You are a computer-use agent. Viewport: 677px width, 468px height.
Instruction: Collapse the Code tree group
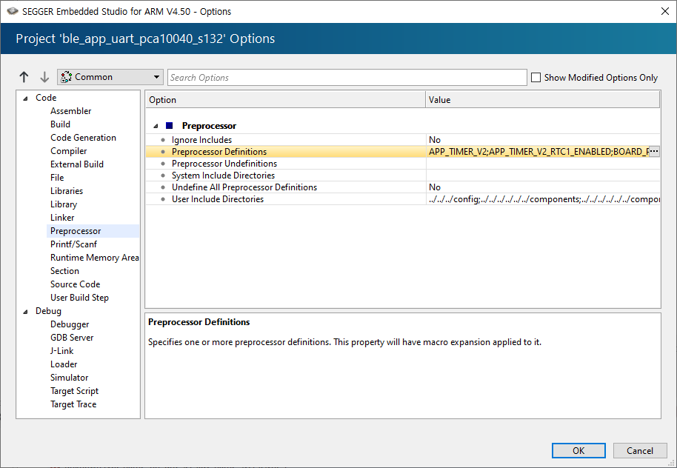[25, 98]
